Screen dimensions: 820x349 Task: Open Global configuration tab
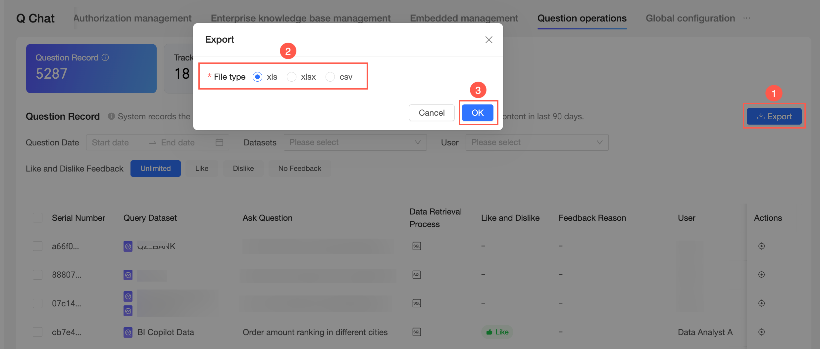pyautogui.click(x=690, y=18)
